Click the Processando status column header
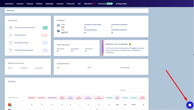The width and height of the screenshot is (194, 110). click(52, 98)
